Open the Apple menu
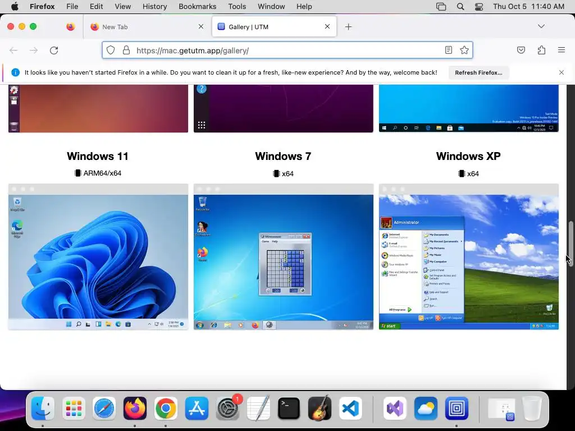The height and width of the screenshot is (431, 575). [15, 6]
